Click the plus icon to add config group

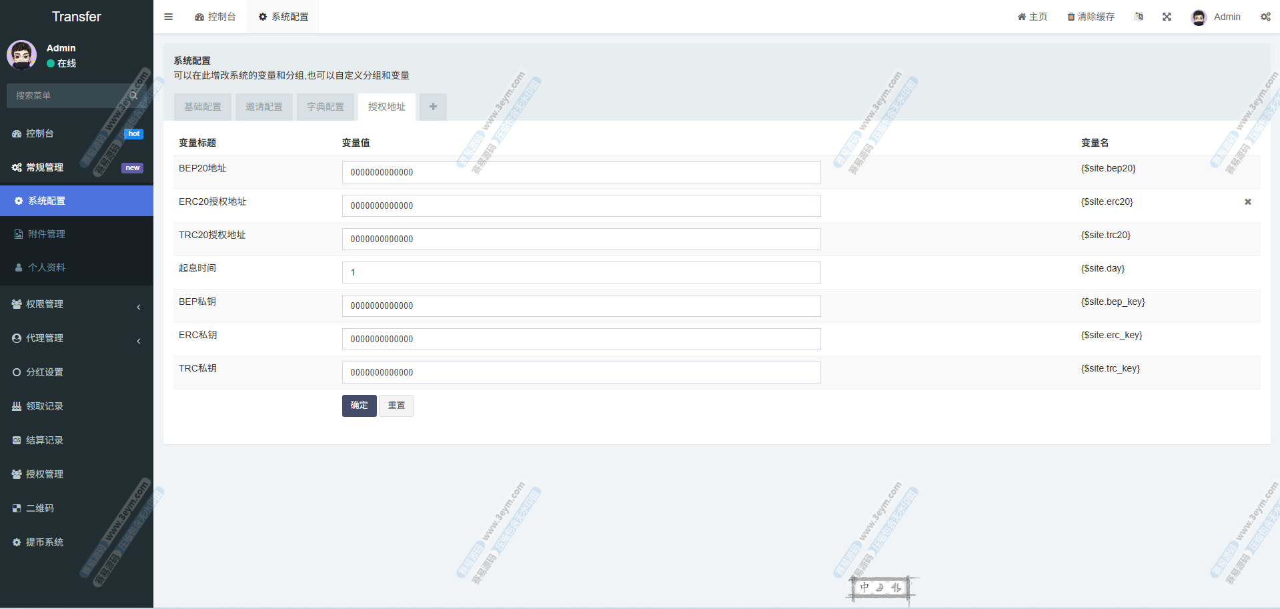(433, 107)
